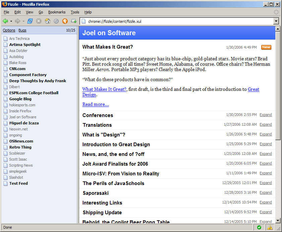Click the Stop loading toolbar icon
Image resolution: width=282 pixels, height=232 pixels.
pyautogui.click(x=39, y=21)
